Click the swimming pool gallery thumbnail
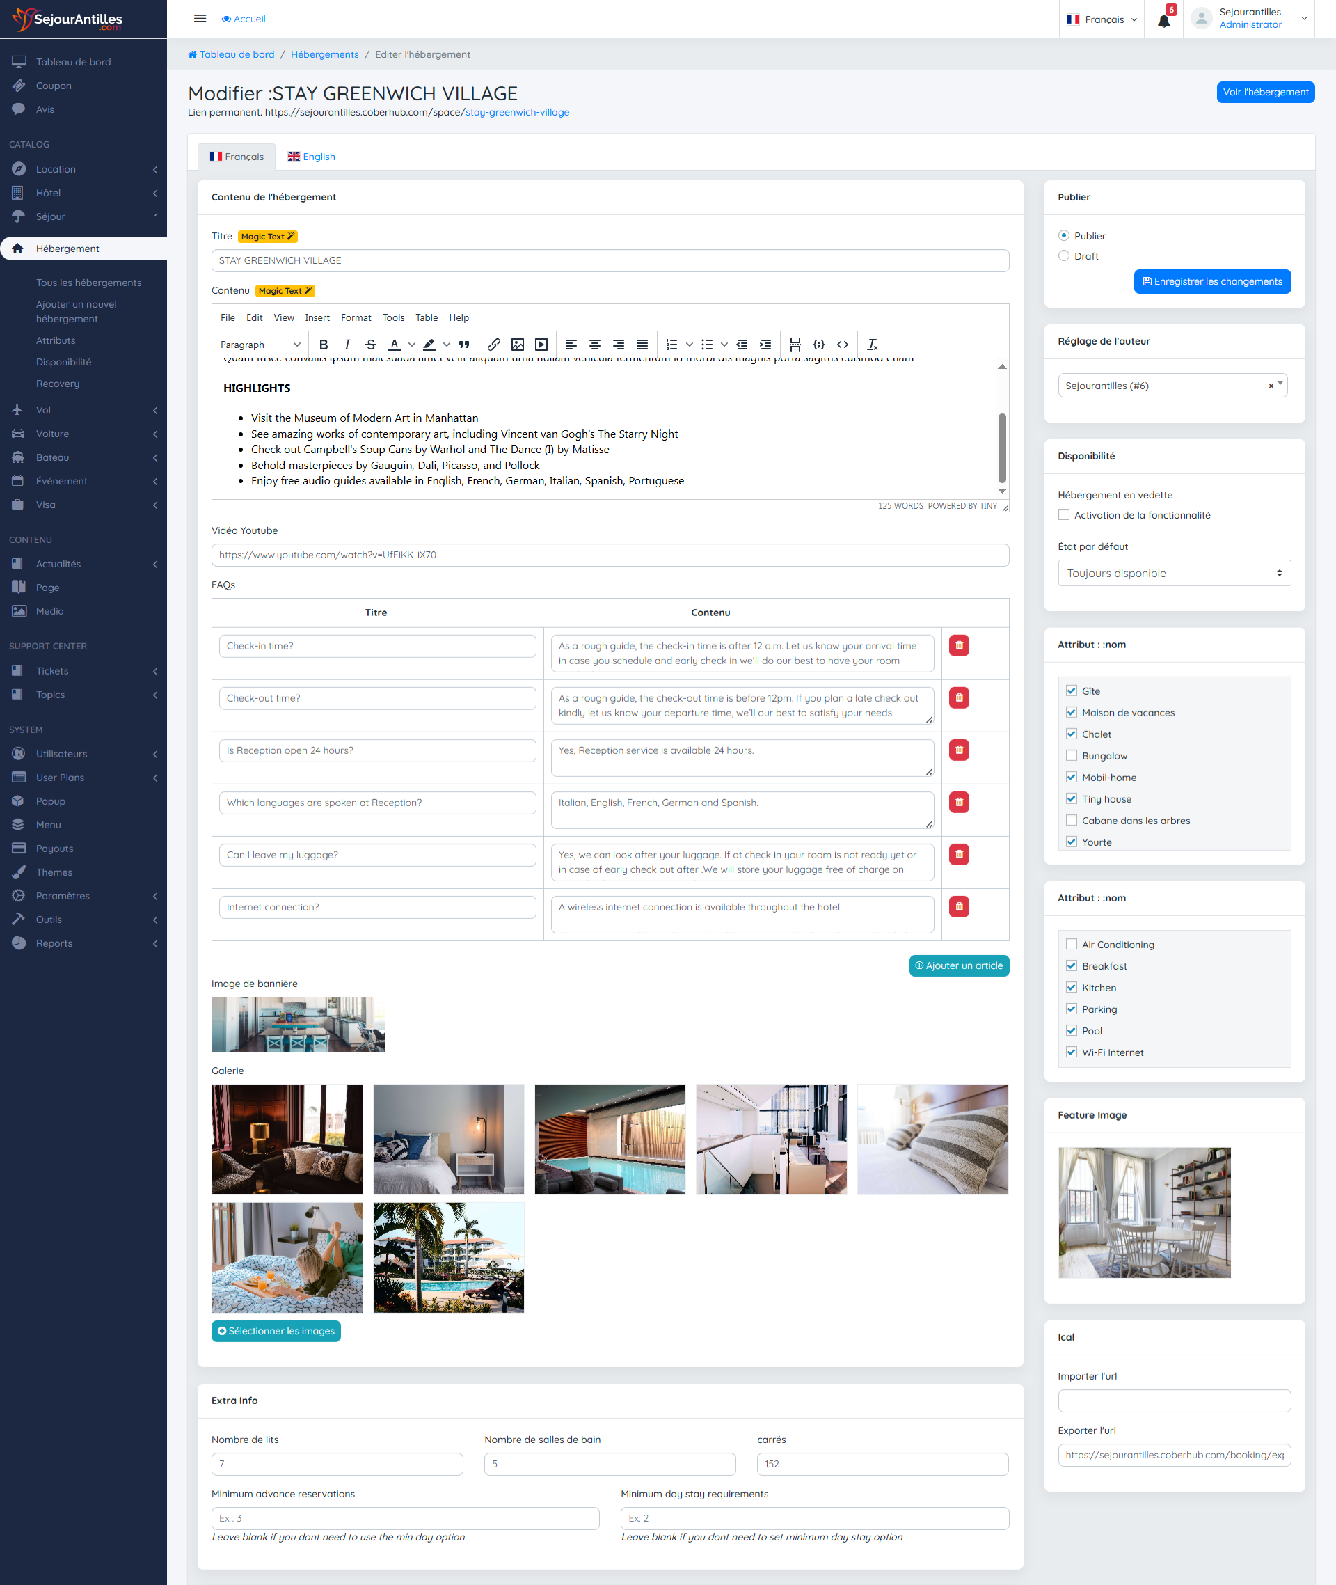 tap(609, 1139)
